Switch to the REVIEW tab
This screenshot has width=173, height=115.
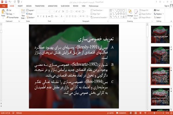76,6
